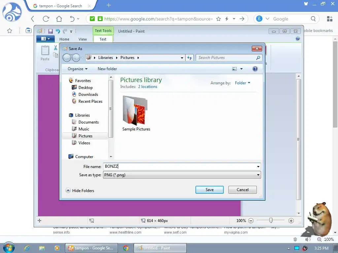Click the Save As dialog help icon

tap(255, 69)
